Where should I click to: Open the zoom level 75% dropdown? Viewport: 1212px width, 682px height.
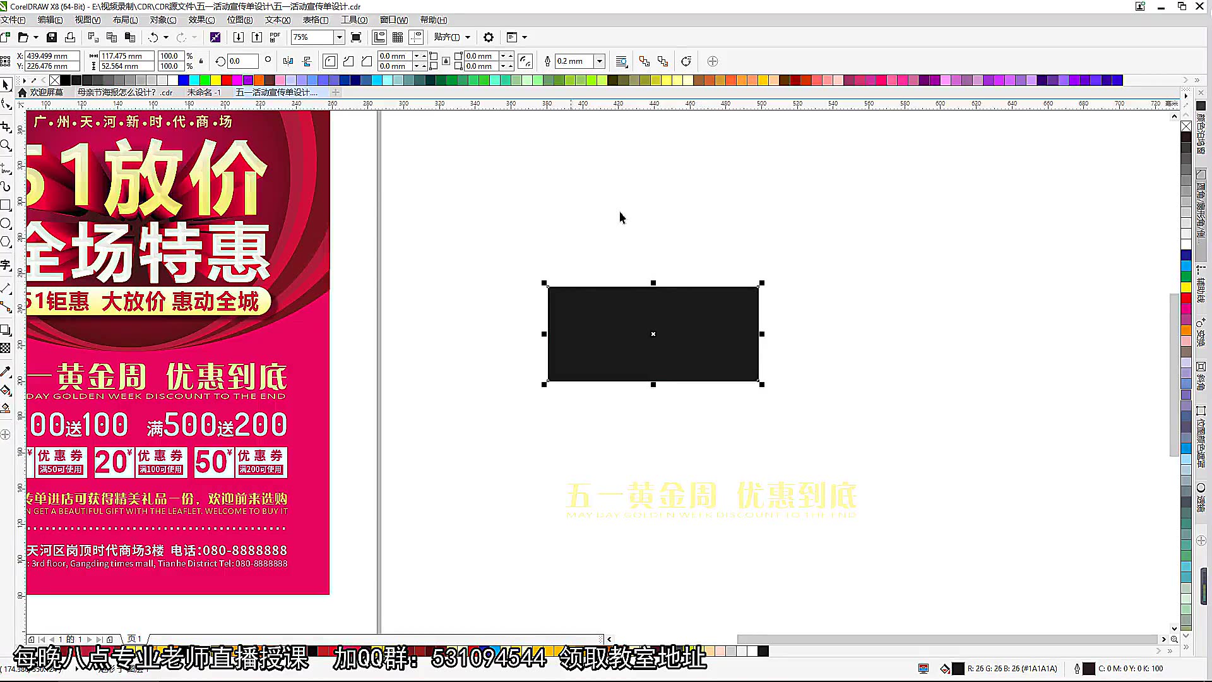tap(339, 37)
